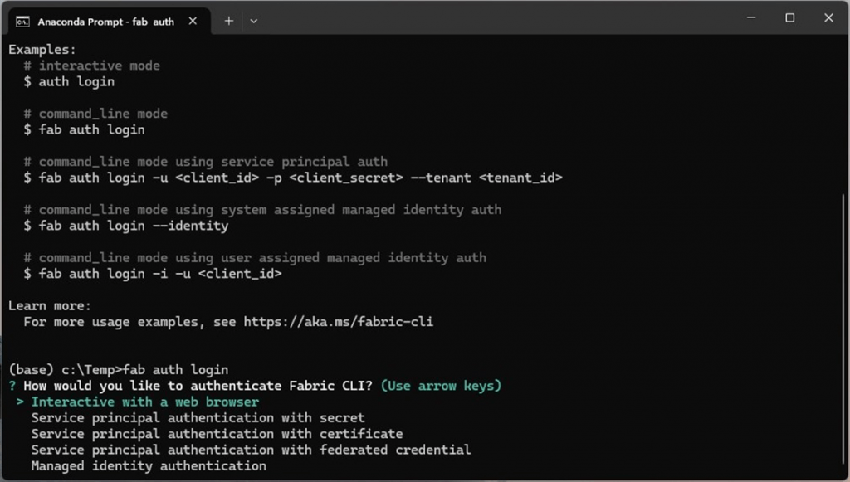
Task: Close the Anaconda Prompt tab
Action: (x=193, y=21)
